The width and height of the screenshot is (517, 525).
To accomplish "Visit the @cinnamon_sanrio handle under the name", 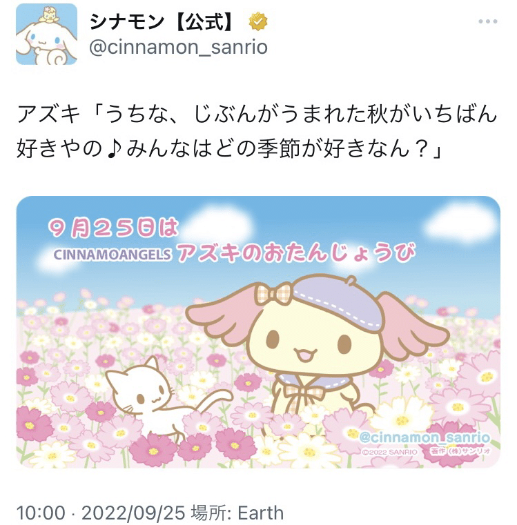I will (x=179, y=47).
